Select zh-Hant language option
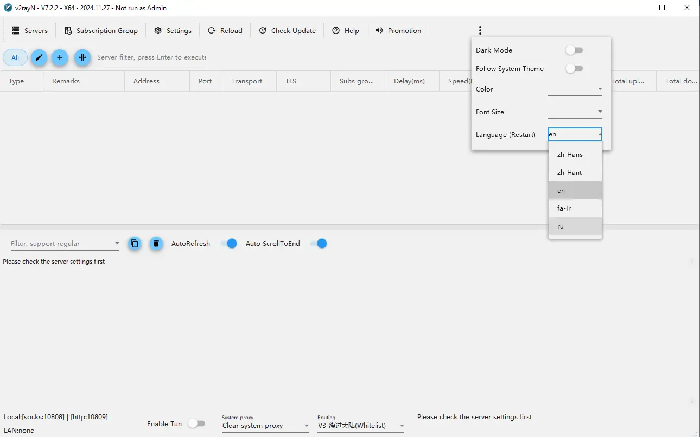 [575, 173]
